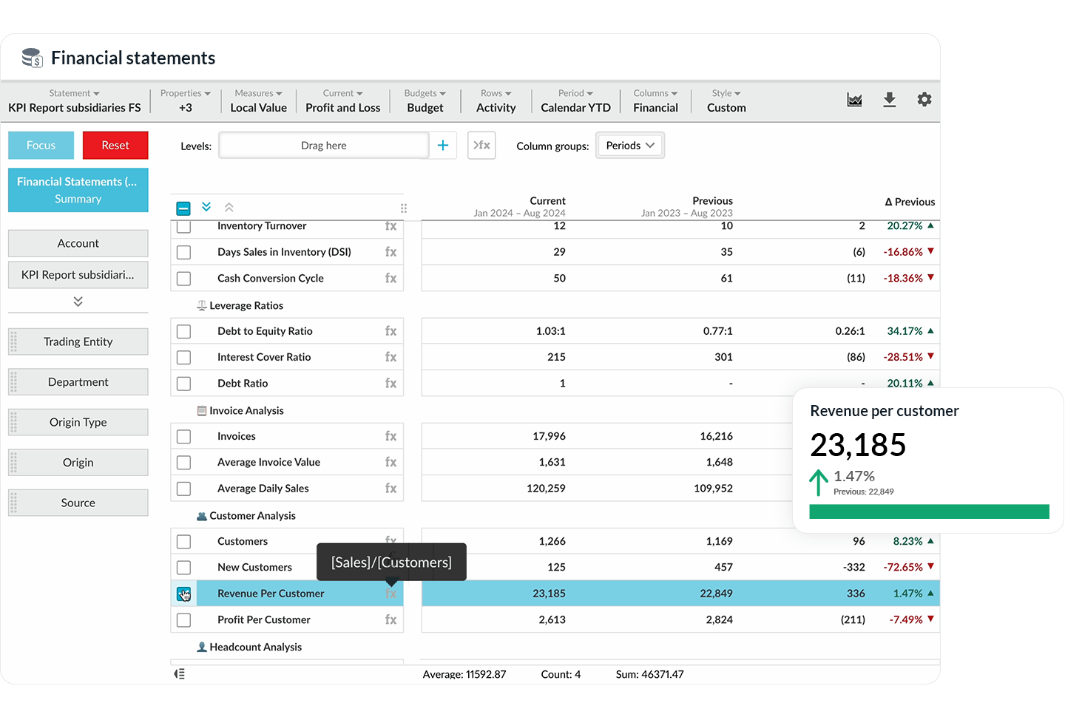Click the green progress bar on Revenue per customer card
The width and height of the screenshot is (1065, 717).
pyautogui.click(x=929, y=512)
